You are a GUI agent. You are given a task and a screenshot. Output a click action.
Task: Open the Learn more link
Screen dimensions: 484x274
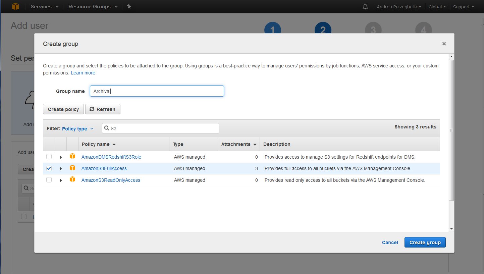point(83,73)
